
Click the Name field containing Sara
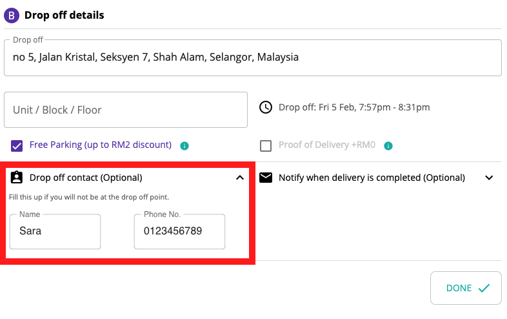tap(55, 232)
